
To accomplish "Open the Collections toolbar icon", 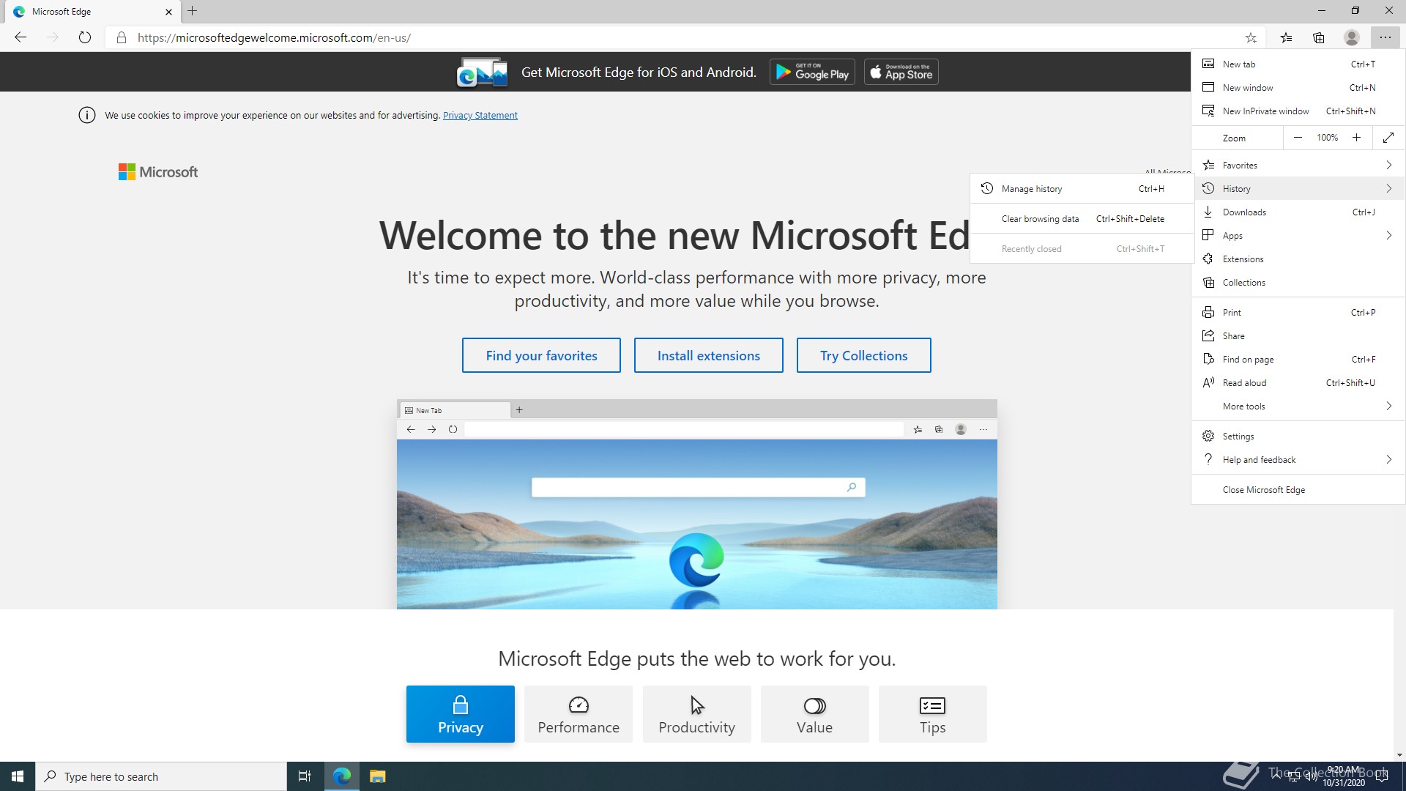I will click(1319, 37).
